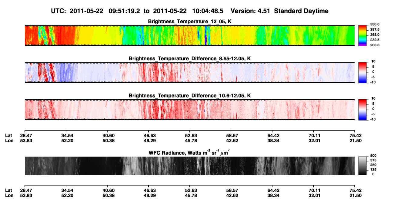Screen dimensions: 394x202
Task: Click the red-blue colorbar of the 8.65-12.05 panel
Action: point(362,73)
